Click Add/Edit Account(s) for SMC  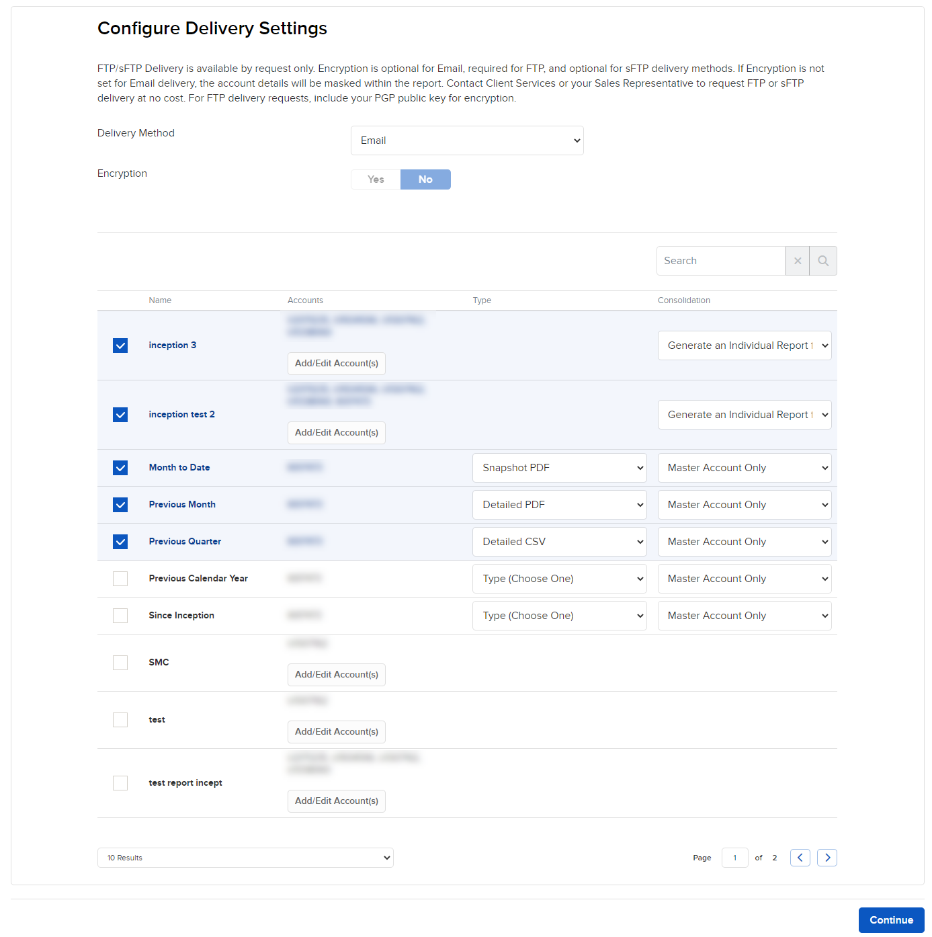[336, 675]
